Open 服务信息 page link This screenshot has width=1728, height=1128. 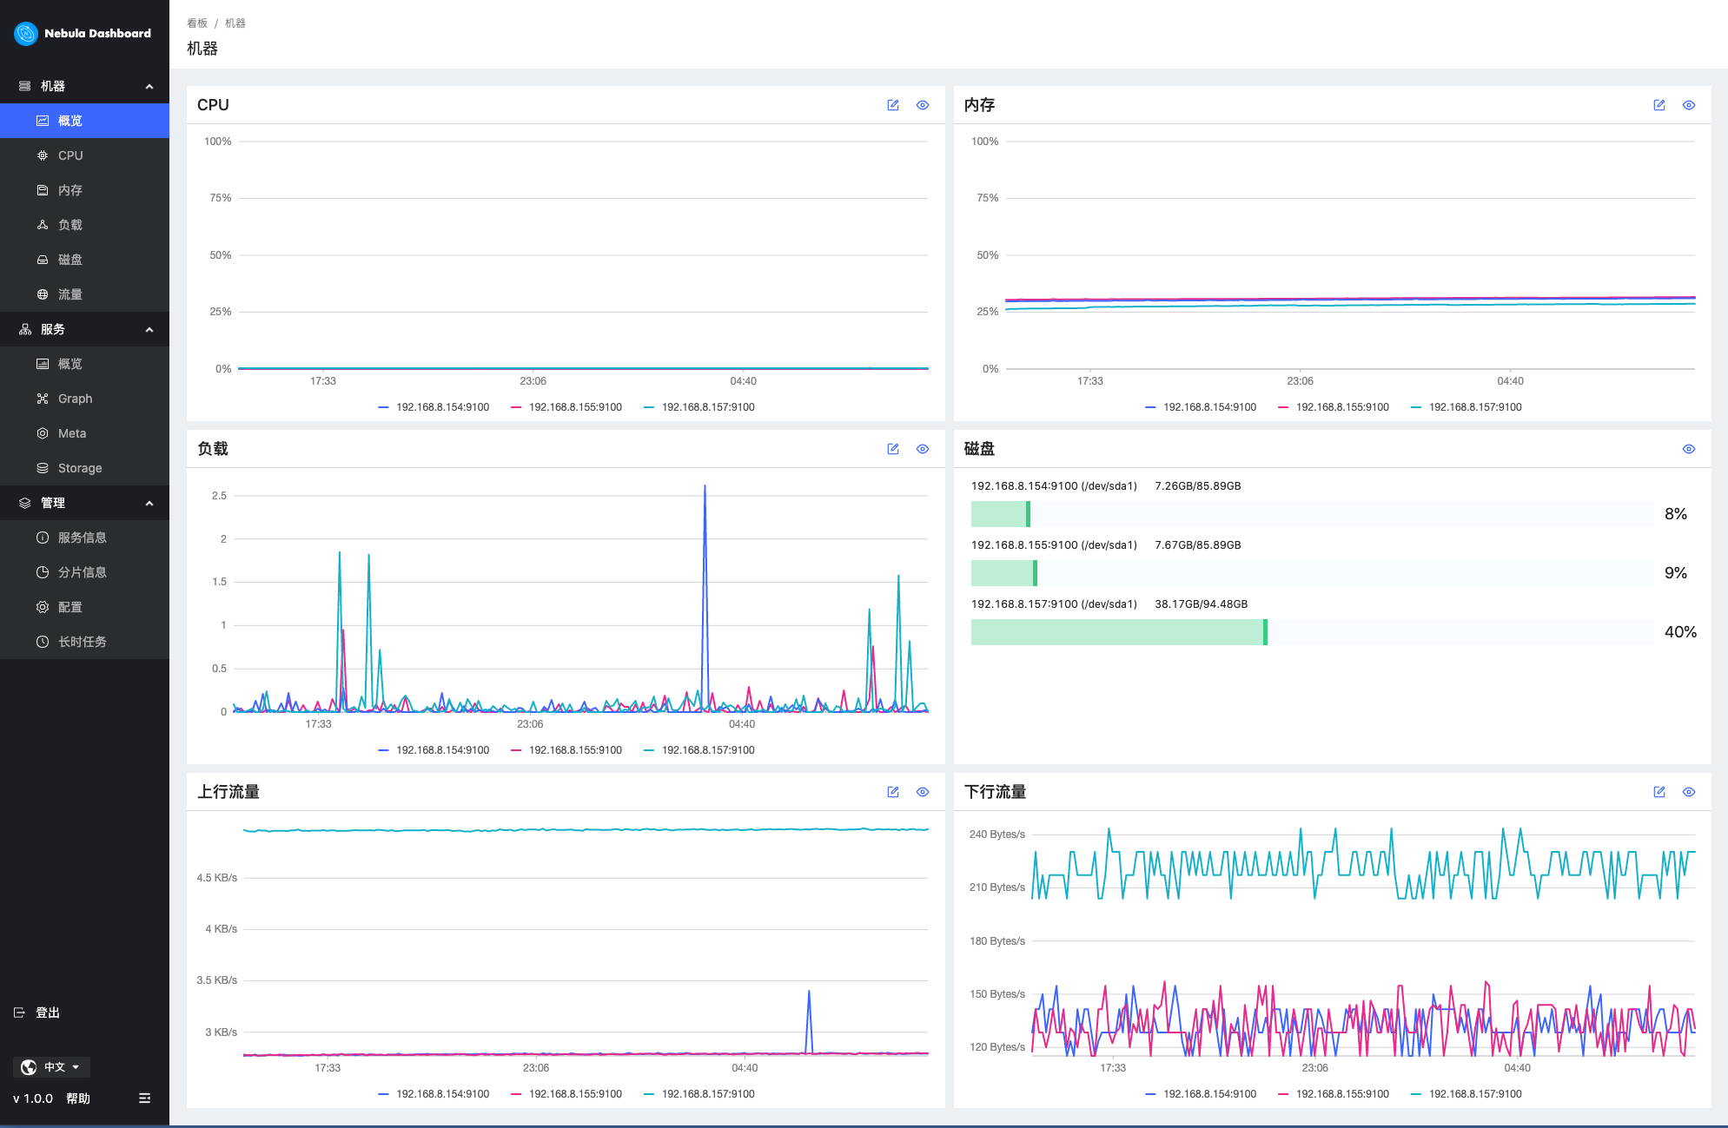coord(84,538)
